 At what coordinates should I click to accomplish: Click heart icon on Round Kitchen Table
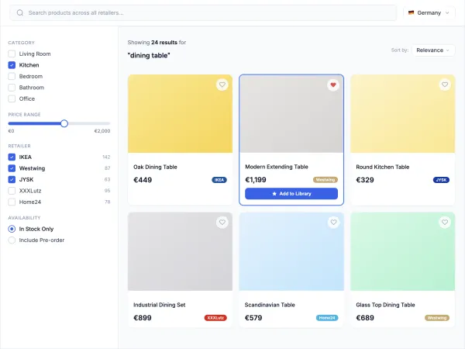click(x=445, y=85)
